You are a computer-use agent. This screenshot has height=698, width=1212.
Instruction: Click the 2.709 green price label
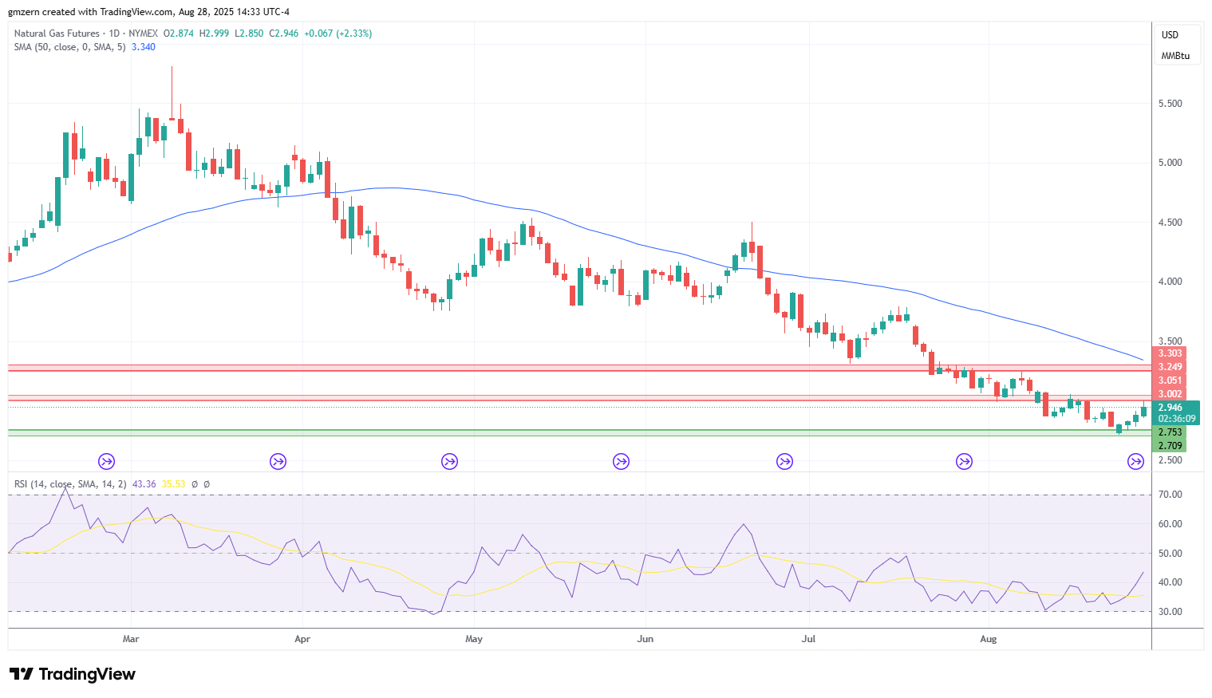click(x=1170, y=446)
